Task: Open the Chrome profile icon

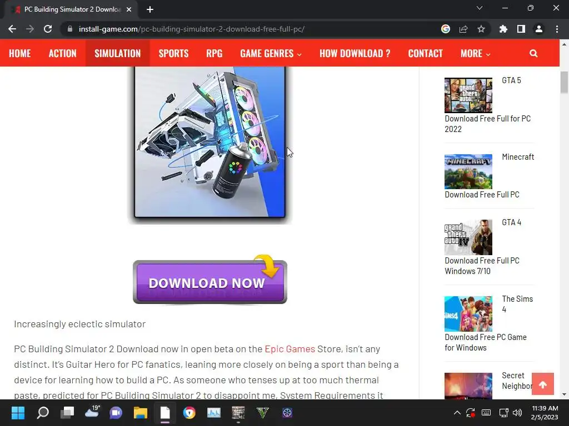Action: [539, 29]
